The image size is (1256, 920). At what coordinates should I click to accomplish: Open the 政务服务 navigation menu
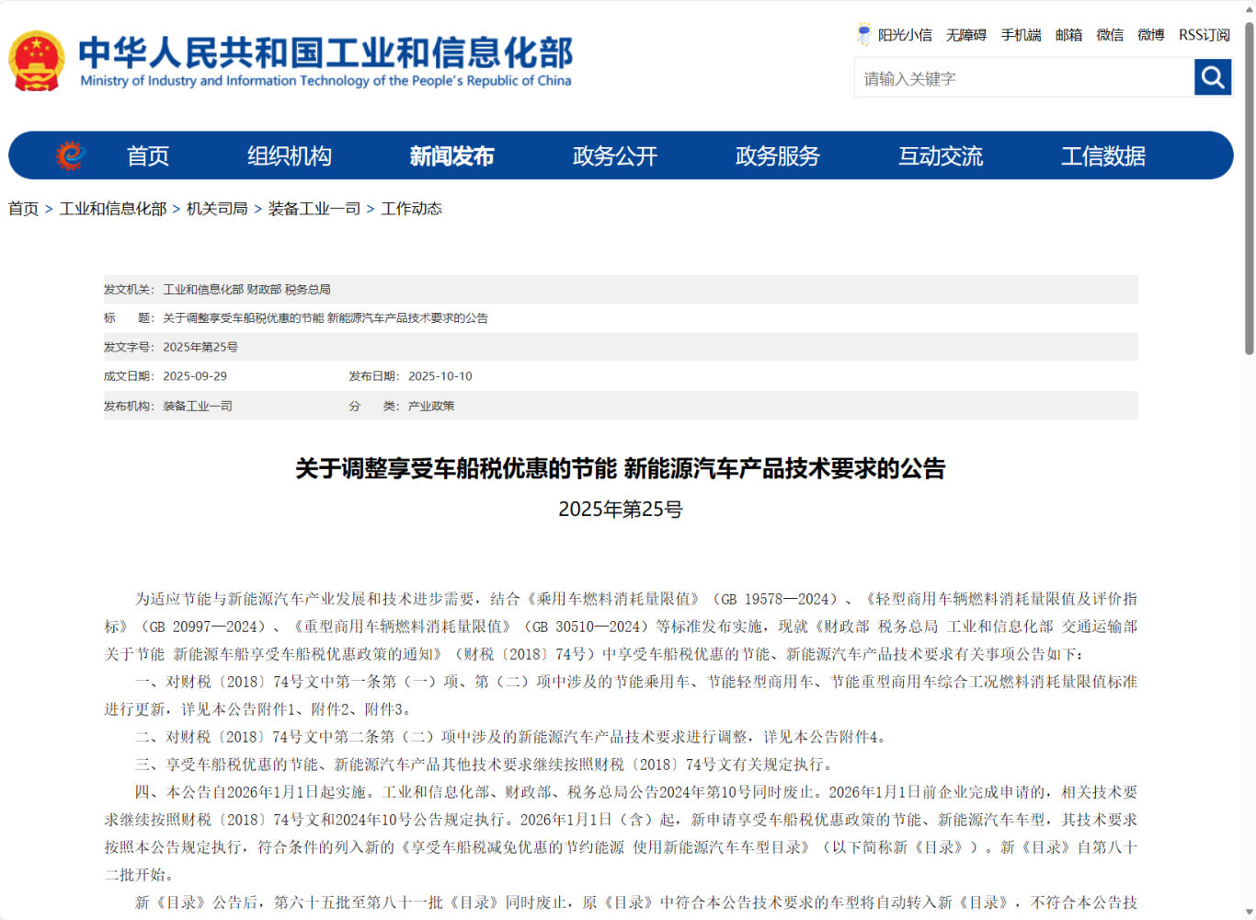pyautogui.click(x=777, y=155)
